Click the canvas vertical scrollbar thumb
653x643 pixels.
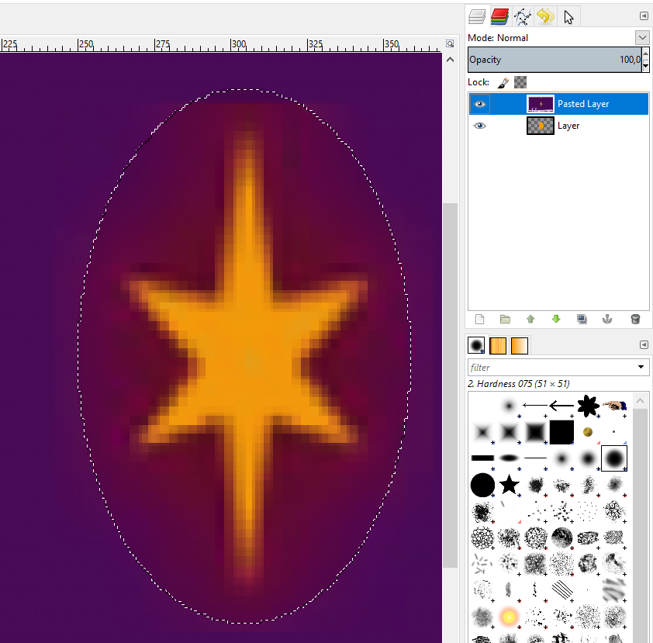tap(450, 385)
